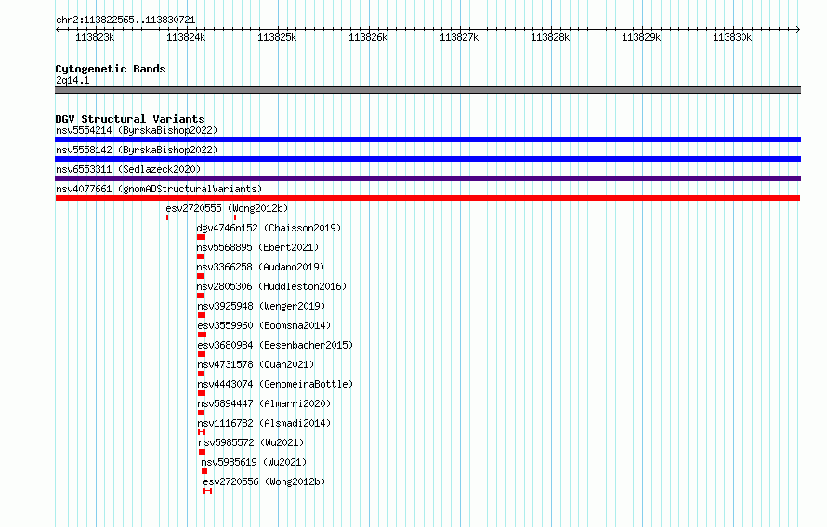Open variant nsv1116782 (Alsmadi2014)
The image size is (827, 527).
[x=264, y=423]
